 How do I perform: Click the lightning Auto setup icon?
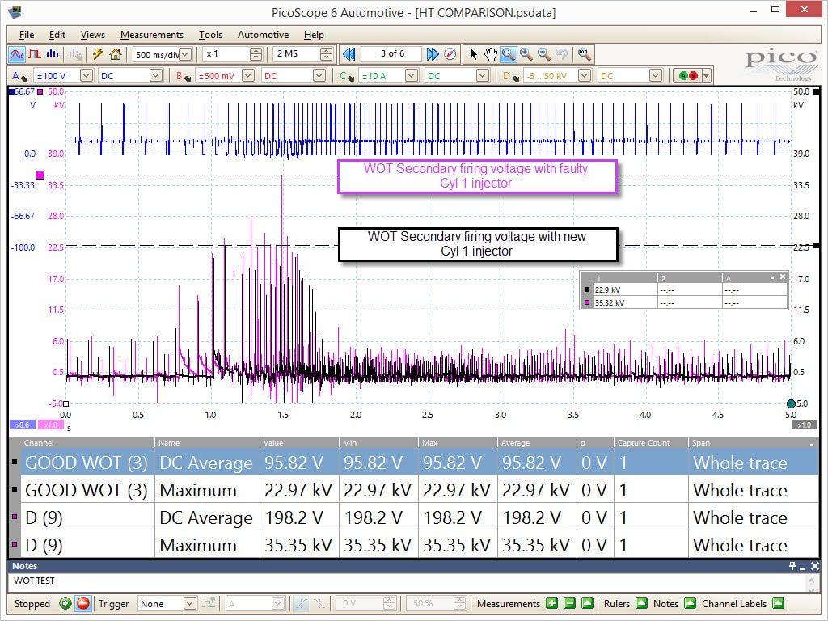(x=98, y=54)
